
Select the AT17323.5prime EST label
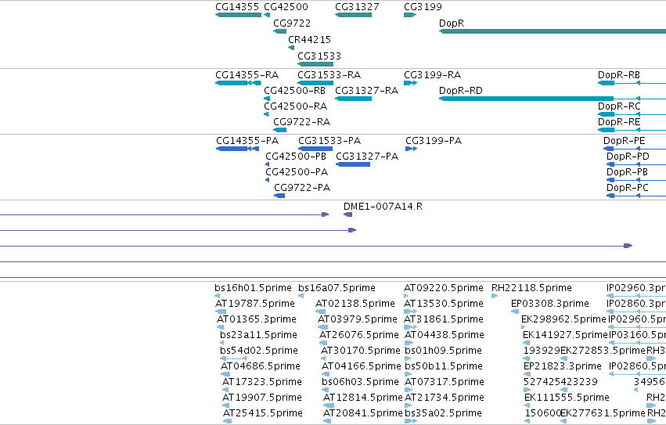pyautogui.click(x=262, y=383)
